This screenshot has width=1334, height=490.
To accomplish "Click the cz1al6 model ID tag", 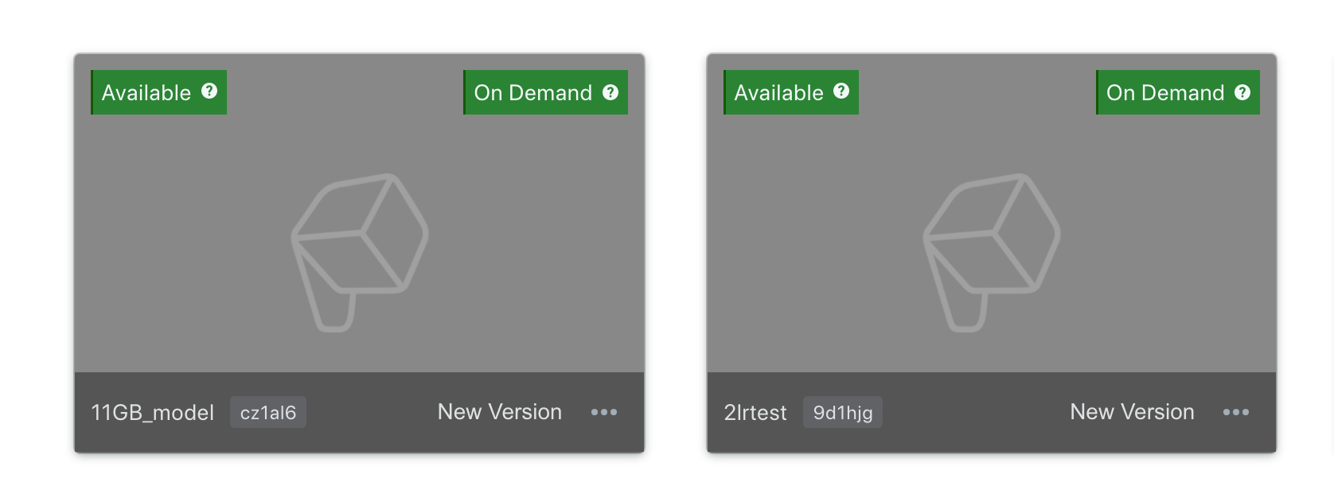I will [x=268, y=412].
